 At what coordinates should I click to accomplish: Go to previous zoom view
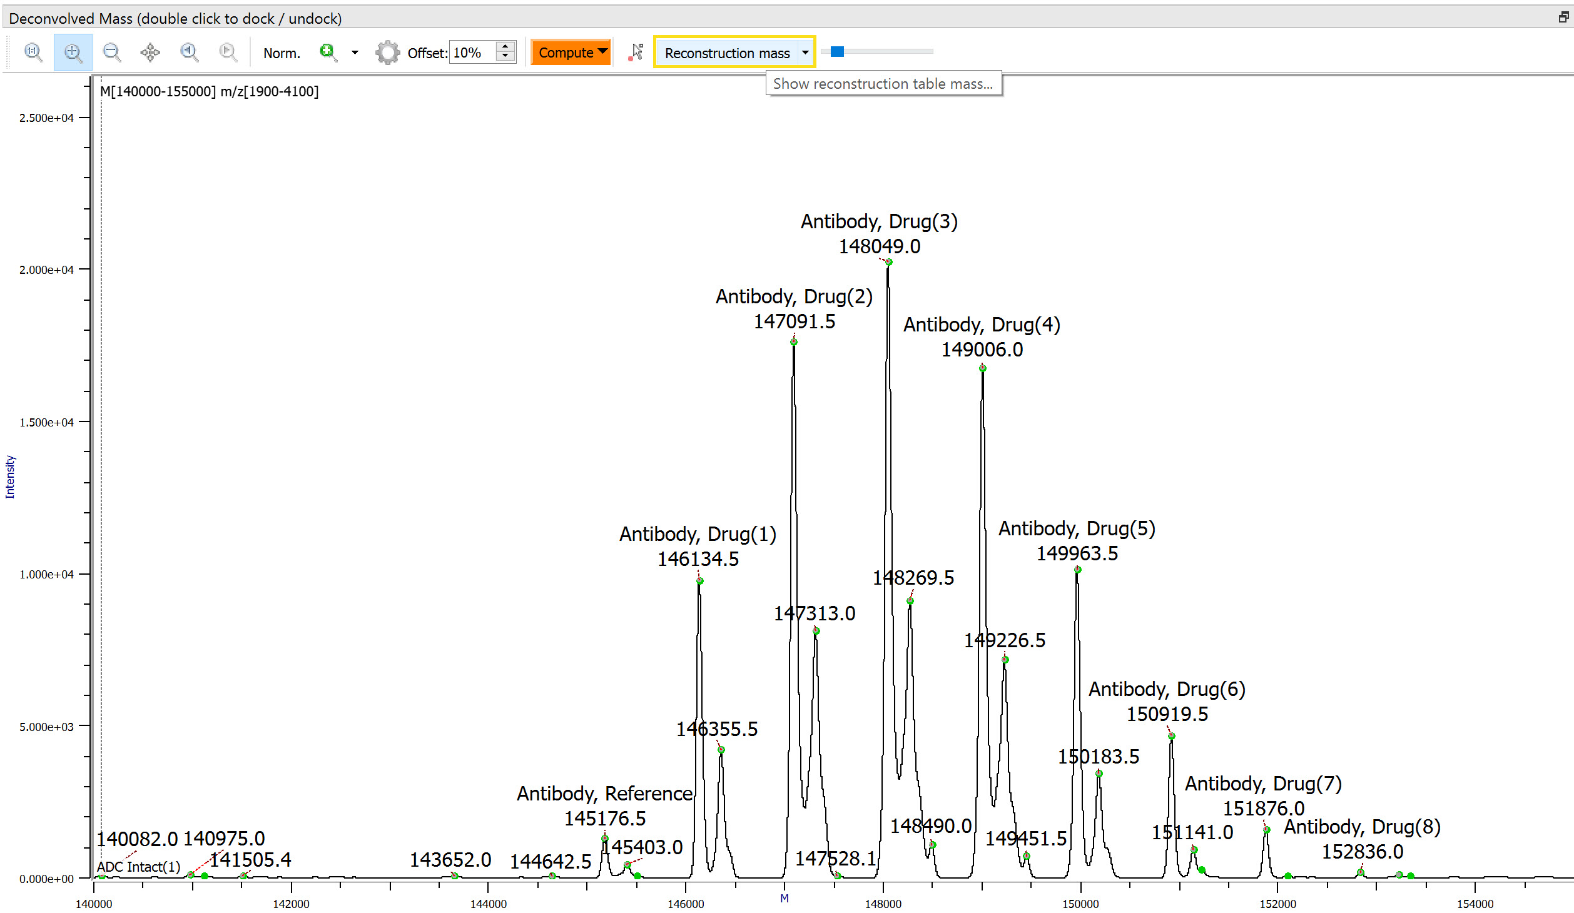coord(189,53)
